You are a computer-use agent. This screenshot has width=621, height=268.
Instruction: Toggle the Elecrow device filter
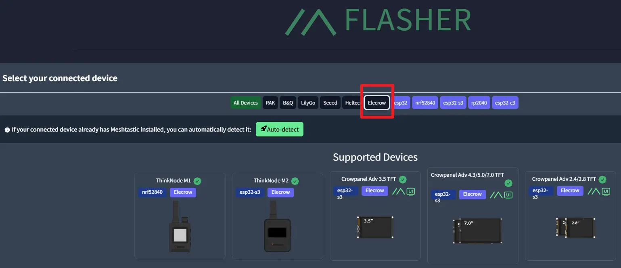point(376,103)
